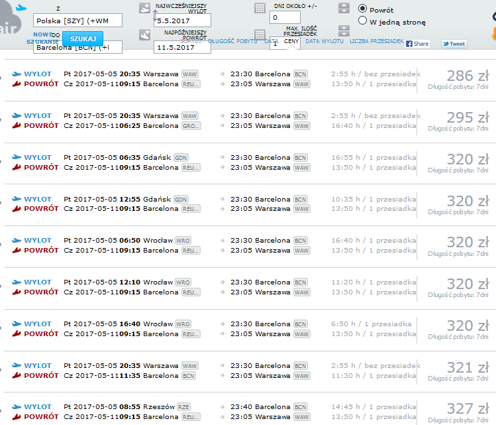Click the origin field containing Polska [SZY]
The width and height of the screenshot is (496, 425).
pos(77,21)
